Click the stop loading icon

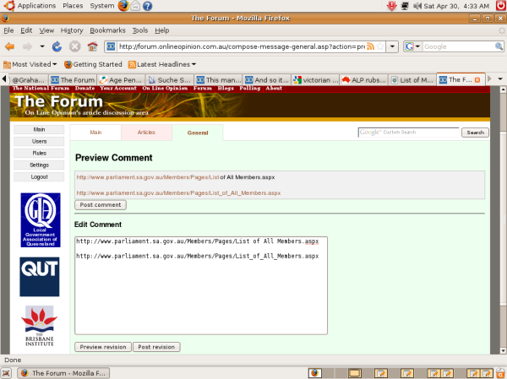point(74,46)
